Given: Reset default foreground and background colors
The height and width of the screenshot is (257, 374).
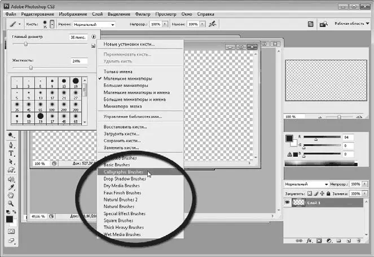Looking at the screenshot, I should point(8,212).
